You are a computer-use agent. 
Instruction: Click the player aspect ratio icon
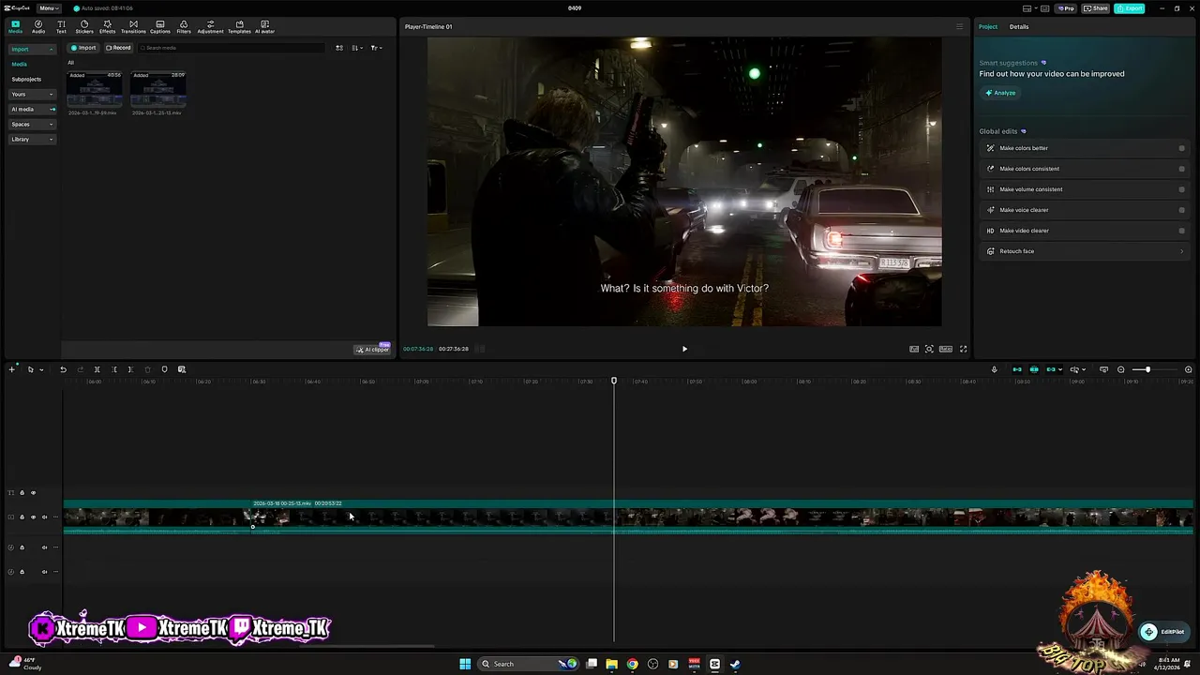pyautogui.click(x=946, y=349)
